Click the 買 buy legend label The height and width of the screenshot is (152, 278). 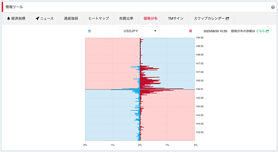(x=191, y=31)
